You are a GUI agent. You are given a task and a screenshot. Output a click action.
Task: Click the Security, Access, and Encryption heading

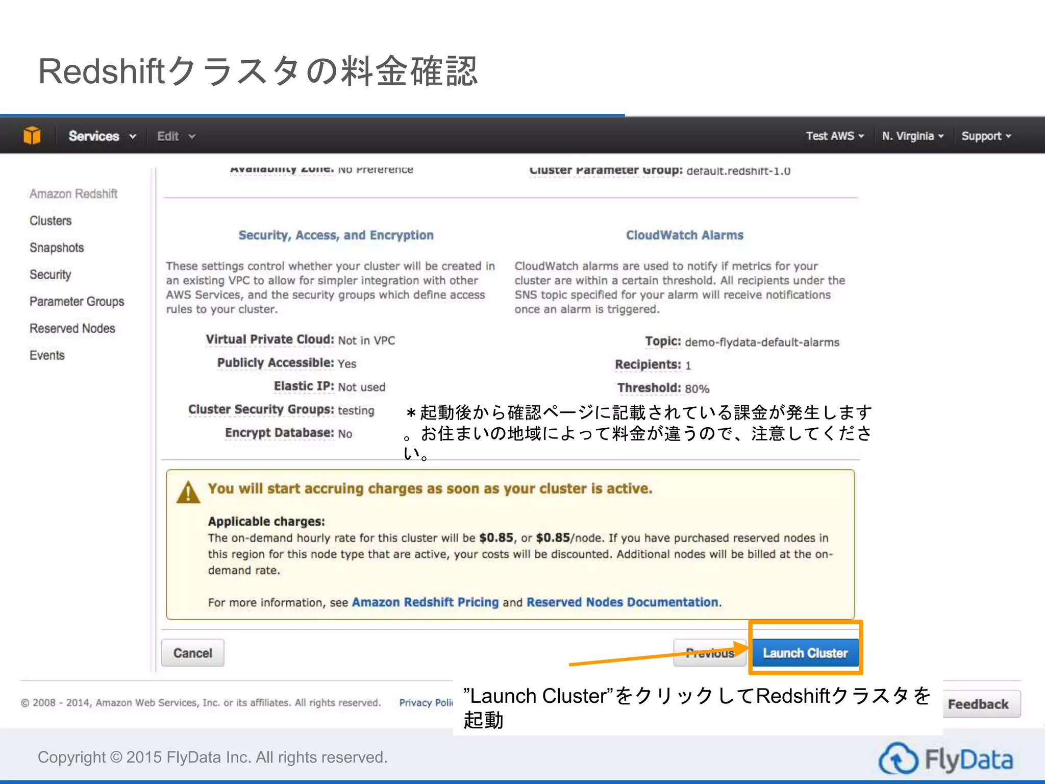pyautogui.click(x=336, y=235)
